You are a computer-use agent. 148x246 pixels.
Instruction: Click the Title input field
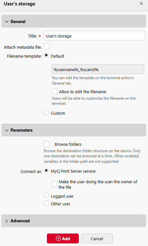[x=94, y=36]
